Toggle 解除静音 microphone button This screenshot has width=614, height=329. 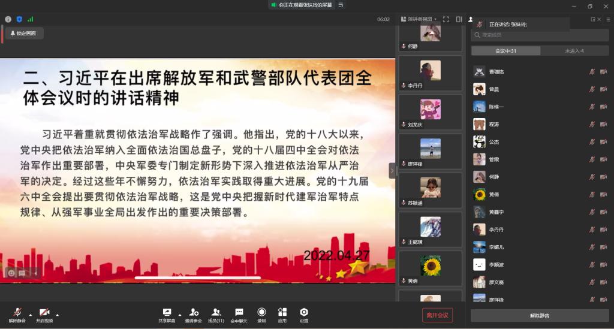click(17, 315)
